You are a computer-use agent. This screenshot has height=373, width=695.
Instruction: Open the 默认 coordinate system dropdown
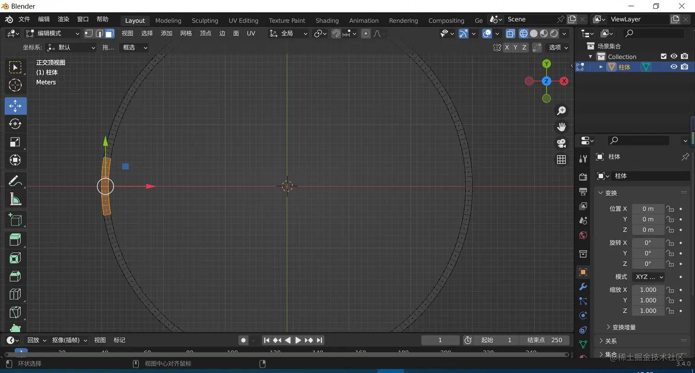click(72, 47)
